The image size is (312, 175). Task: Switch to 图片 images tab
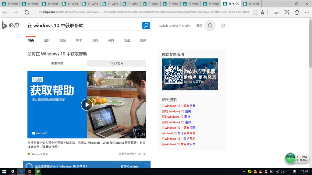[x=47, y=40]
